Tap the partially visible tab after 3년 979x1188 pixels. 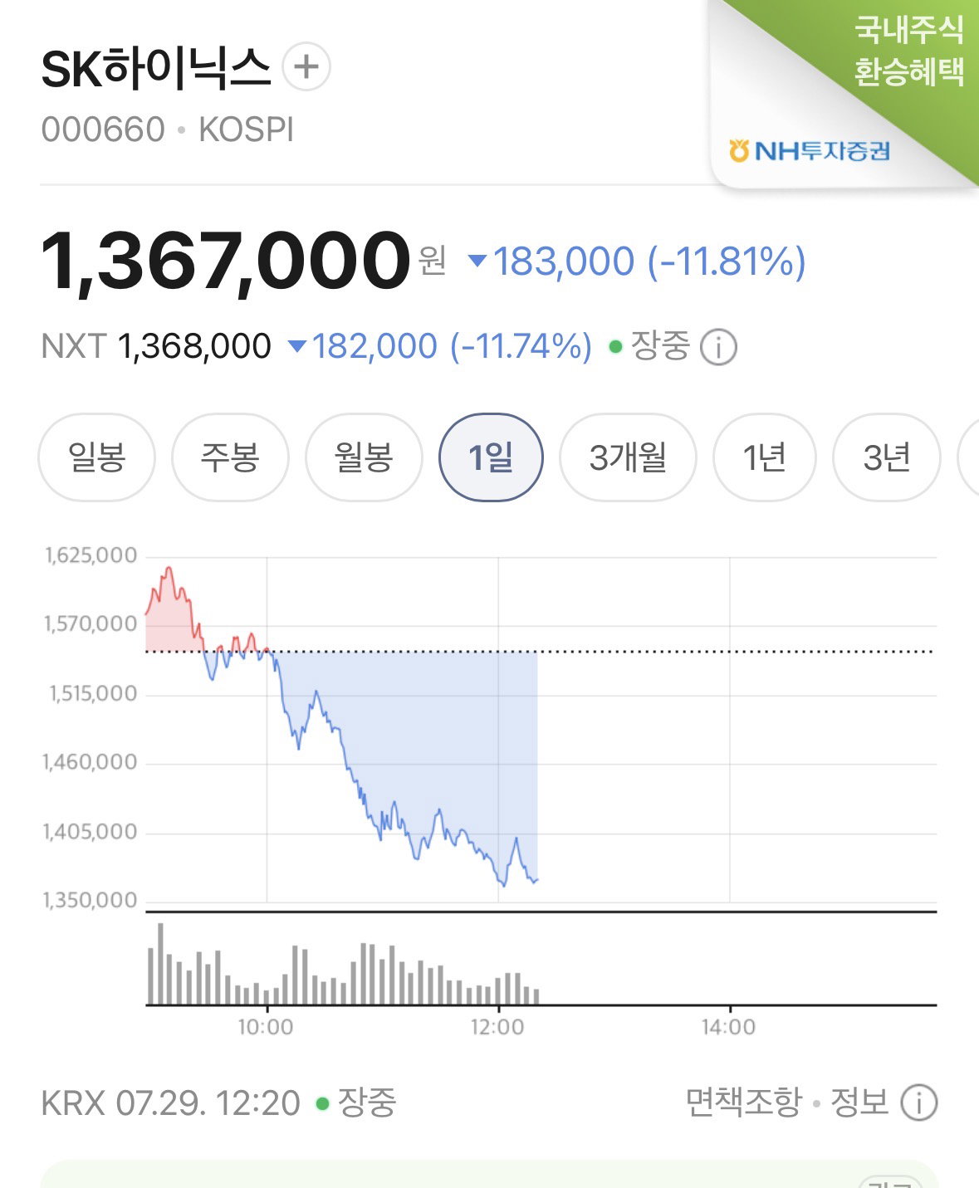coord(968,457)
